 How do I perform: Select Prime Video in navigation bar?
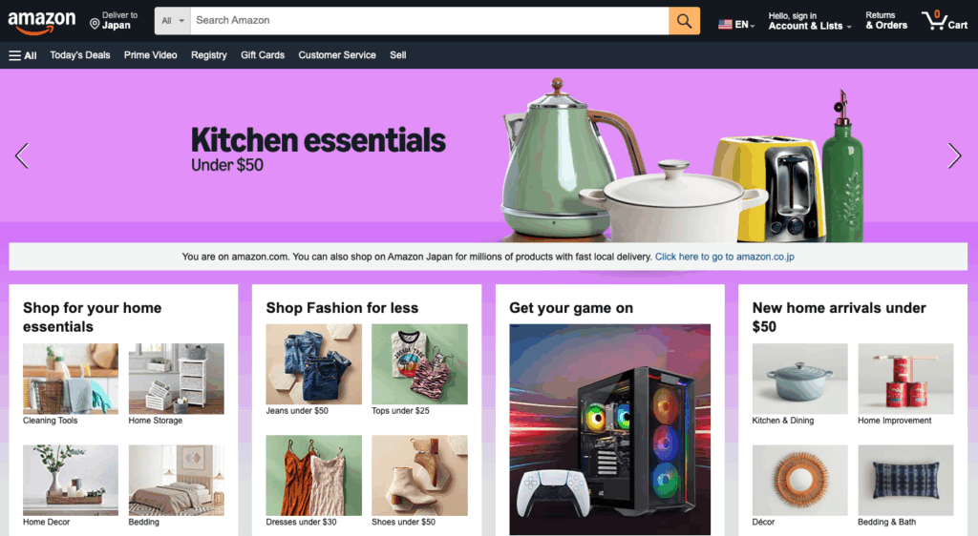click(x=150, y=55)
